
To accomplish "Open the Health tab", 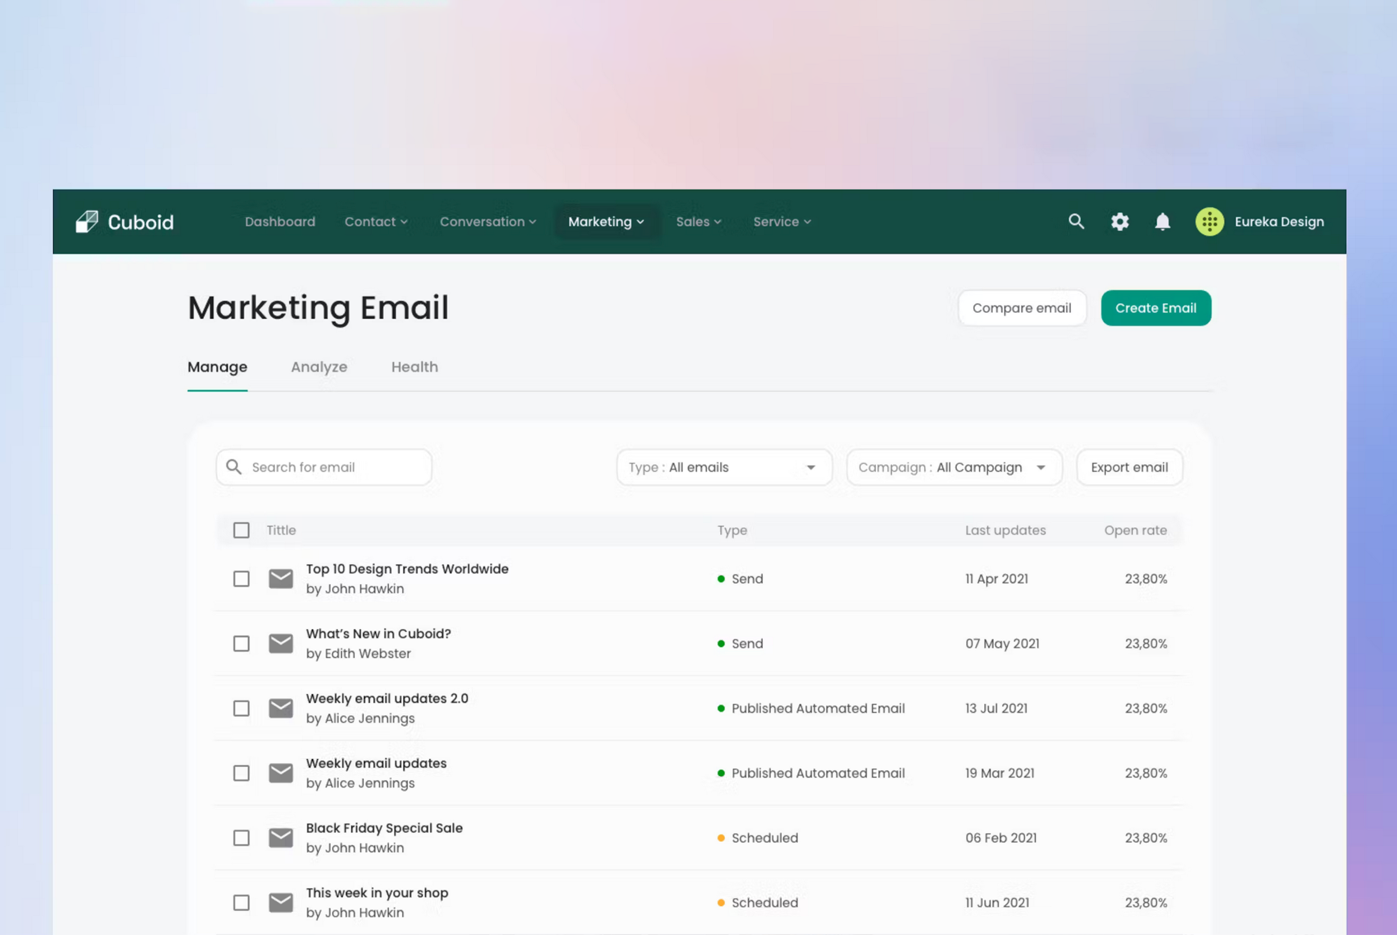I will pyautogui.click(x=414, y=367).
